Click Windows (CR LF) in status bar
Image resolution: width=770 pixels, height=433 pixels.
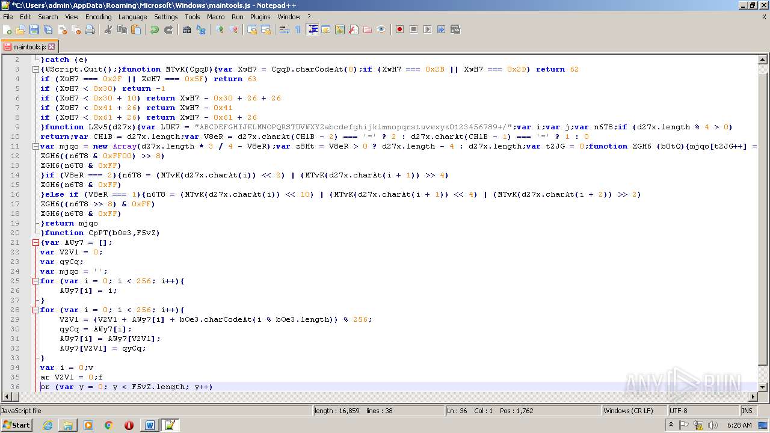point(634,411)
